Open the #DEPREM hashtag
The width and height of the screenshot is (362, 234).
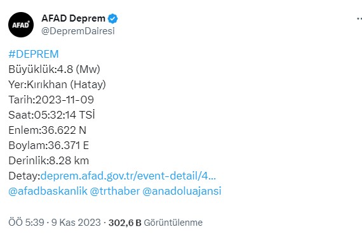(34, 54)
